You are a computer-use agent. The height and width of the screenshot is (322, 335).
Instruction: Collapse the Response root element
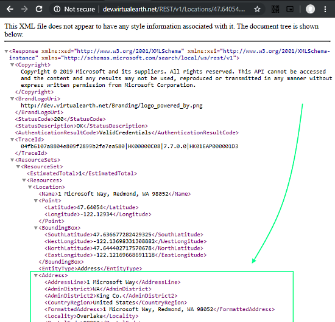click(x=7, y=51)
